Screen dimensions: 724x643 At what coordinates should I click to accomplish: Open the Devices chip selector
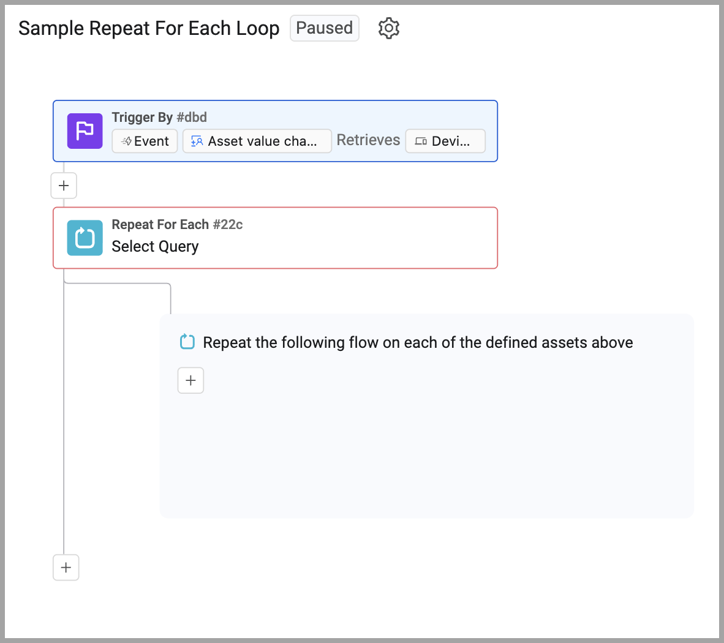pyautogui.click(x=445, y=141)
